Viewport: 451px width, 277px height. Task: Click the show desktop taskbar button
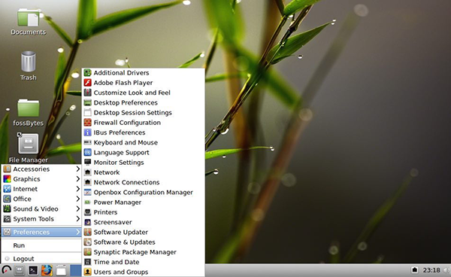[x=61, y=270]
